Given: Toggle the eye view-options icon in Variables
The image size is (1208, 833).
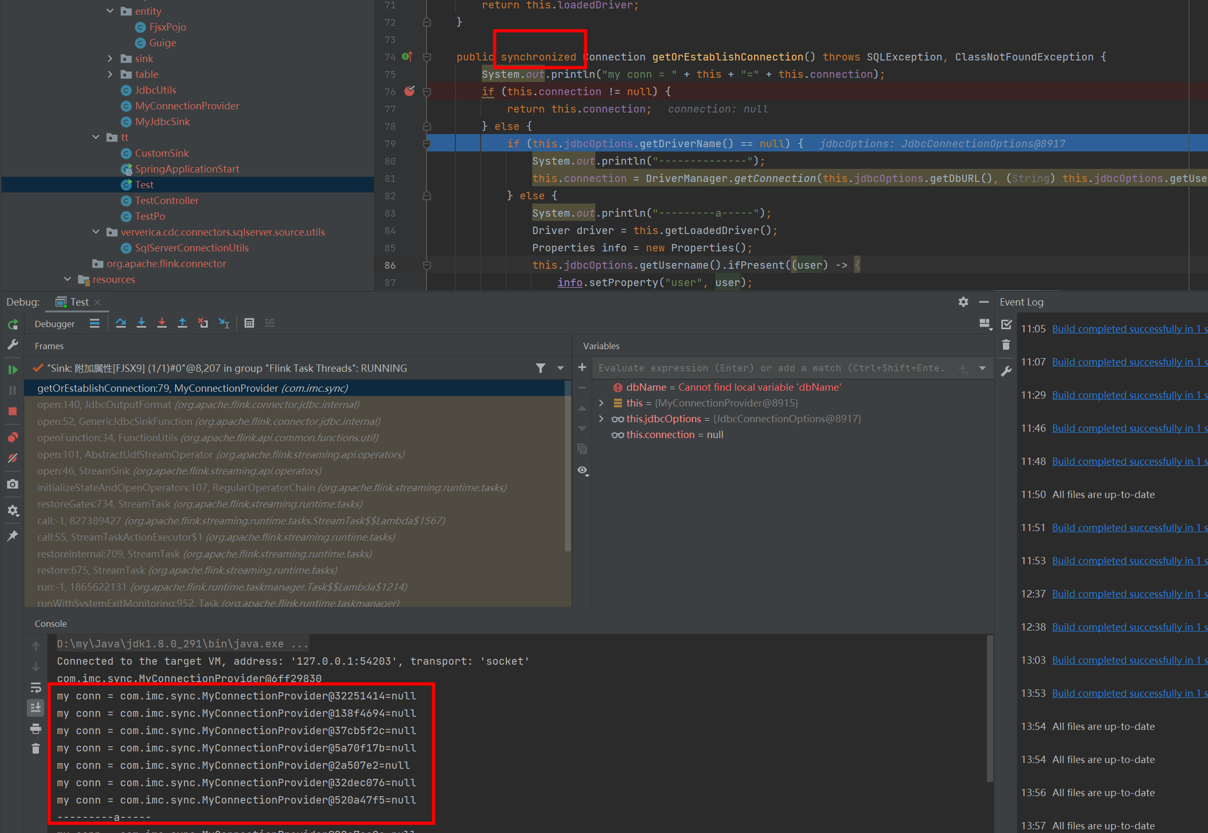Looking at the screenshot, I should click(583, 471).
